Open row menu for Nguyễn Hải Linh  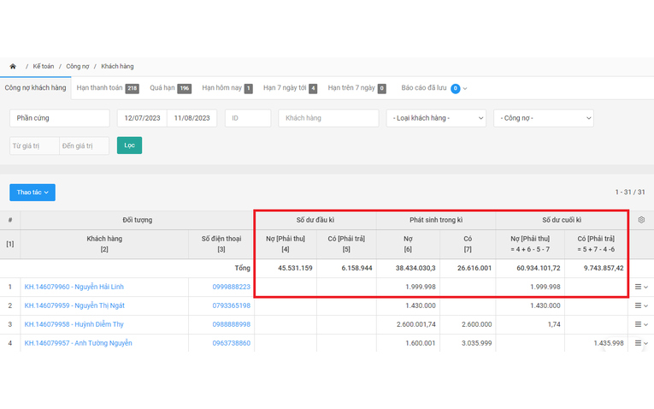641,287
